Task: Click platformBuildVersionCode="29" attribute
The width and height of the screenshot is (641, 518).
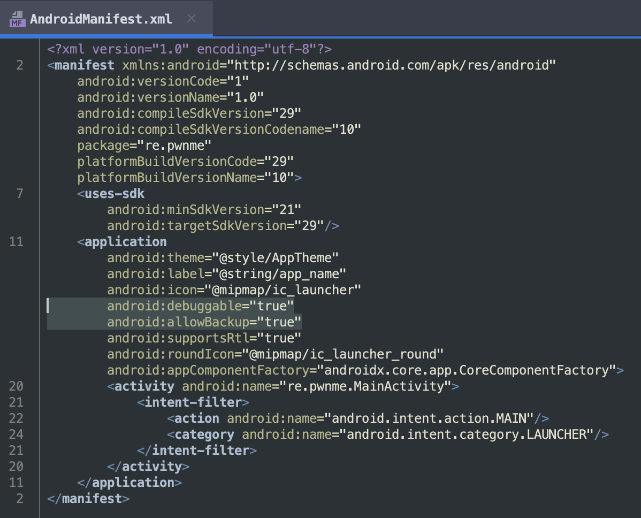Action: click(x=185, y=162)
